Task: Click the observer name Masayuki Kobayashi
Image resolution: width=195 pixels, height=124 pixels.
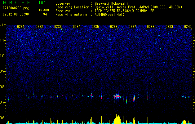Action: pyautogui.click(x=111, y=3)
